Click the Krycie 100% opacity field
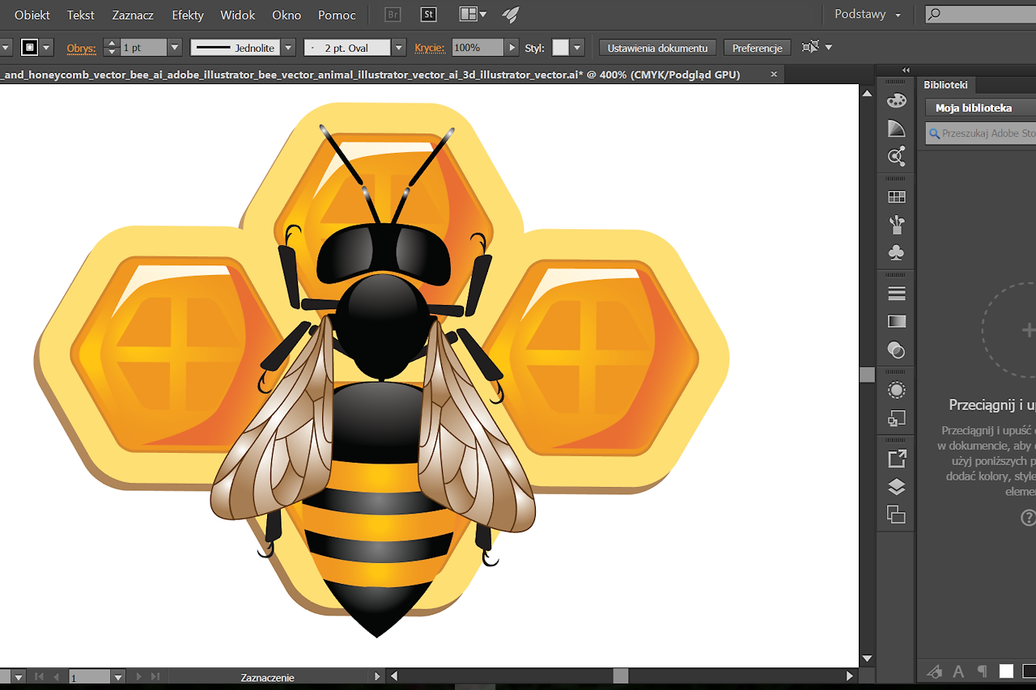The height and width of the screenshot is (690, 1036). click(478, 48)
